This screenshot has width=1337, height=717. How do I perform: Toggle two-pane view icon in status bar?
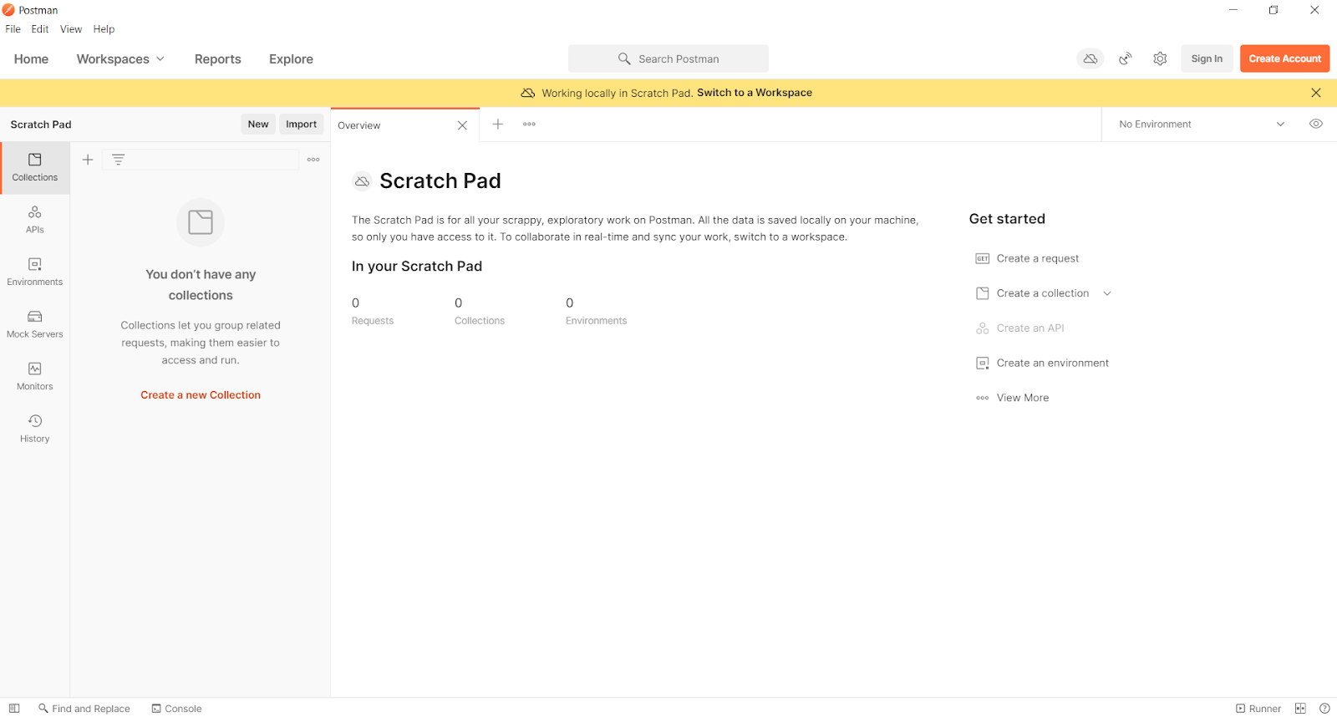1300,709
